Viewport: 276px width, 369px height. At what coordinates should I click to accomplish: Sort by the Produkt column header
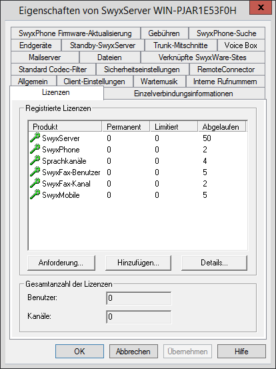click(x=65, y=126)
